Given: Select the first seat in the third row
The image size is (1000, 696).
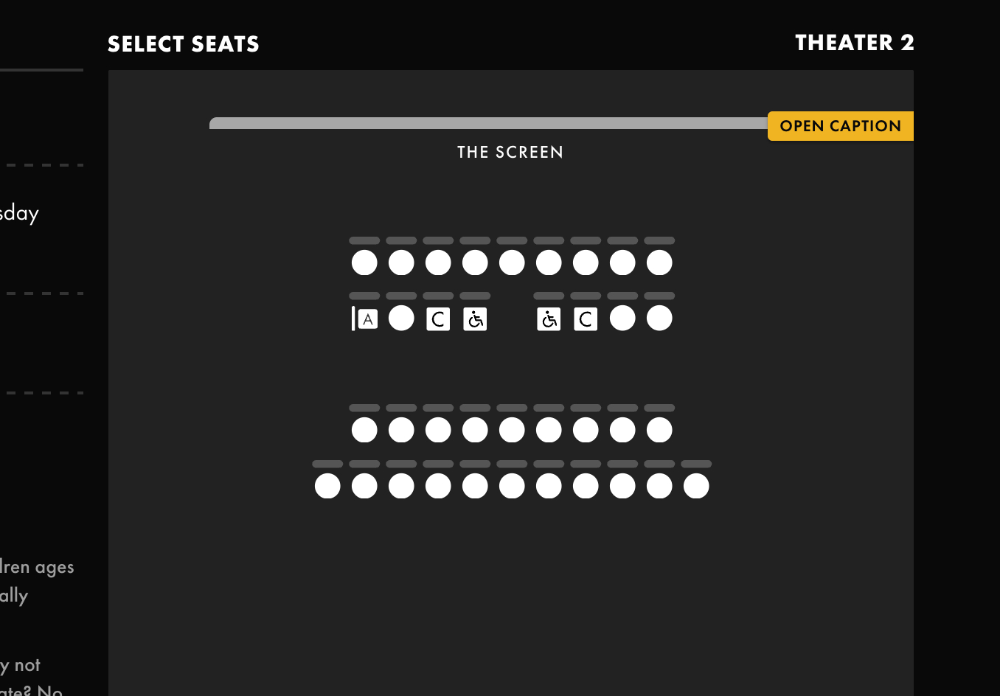Looking at the screenshot, I should [x=364, y=430].
